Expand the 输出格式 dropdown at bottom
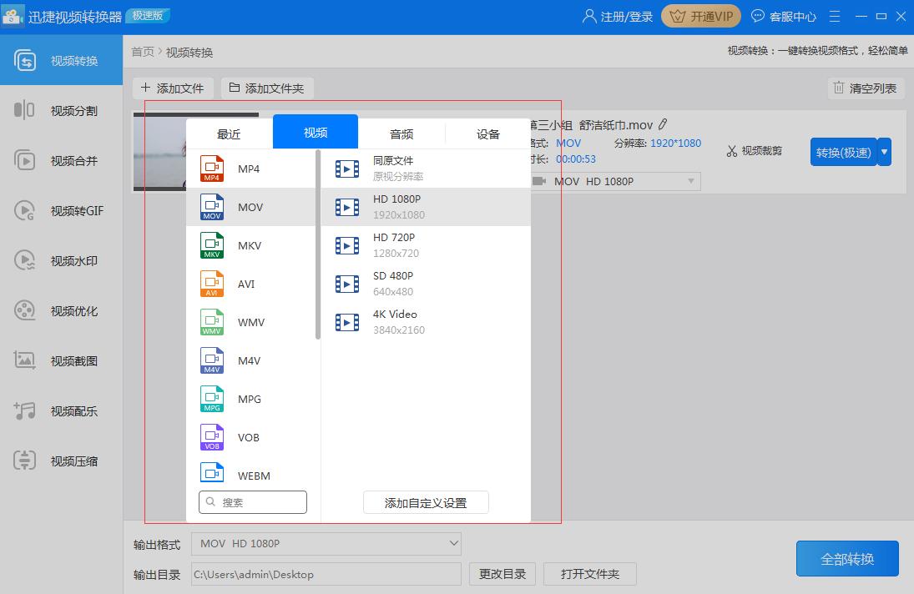914x594 pixels. click(326, 543)
